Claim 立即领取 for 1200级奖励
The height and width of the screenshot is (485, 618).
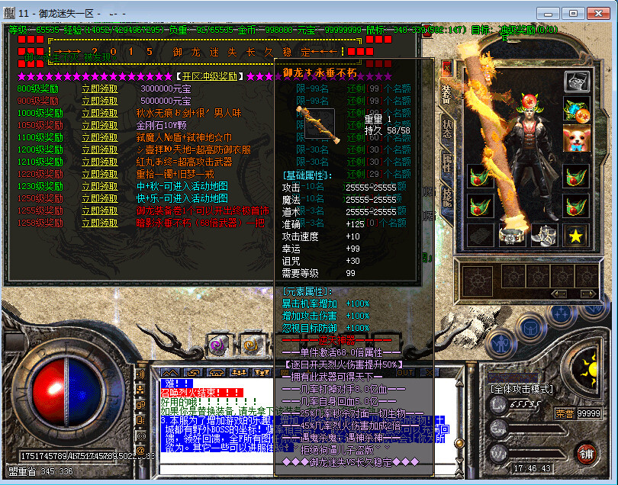(x=100, y=149)
